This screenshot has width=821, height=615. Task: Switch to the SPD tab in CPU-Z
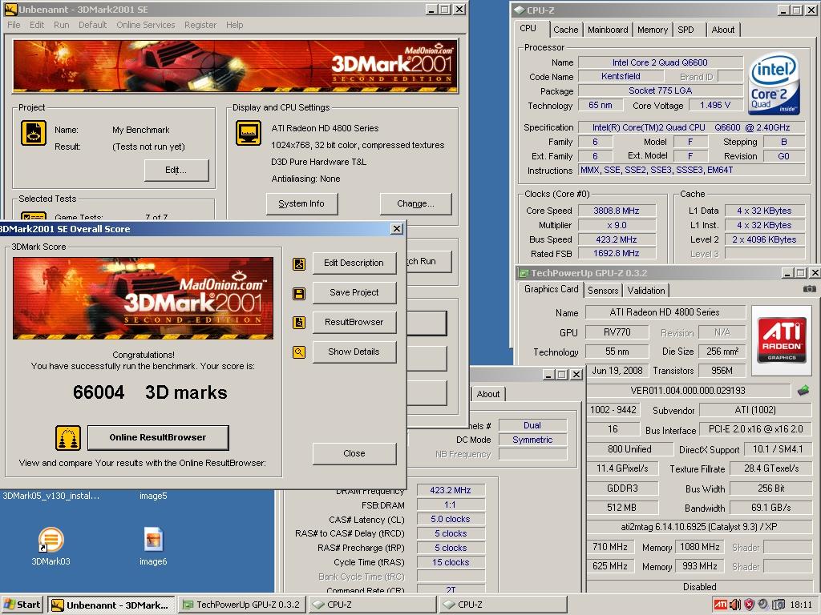click(686, 30)
